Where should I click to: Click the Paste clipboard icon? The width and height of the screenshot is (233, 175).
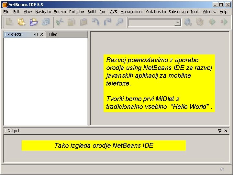pos(83,22)
